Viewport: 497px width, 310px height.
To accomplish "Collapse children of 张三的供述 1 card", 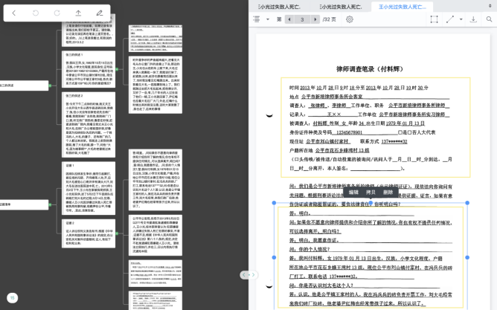I will tap(117, 69).
